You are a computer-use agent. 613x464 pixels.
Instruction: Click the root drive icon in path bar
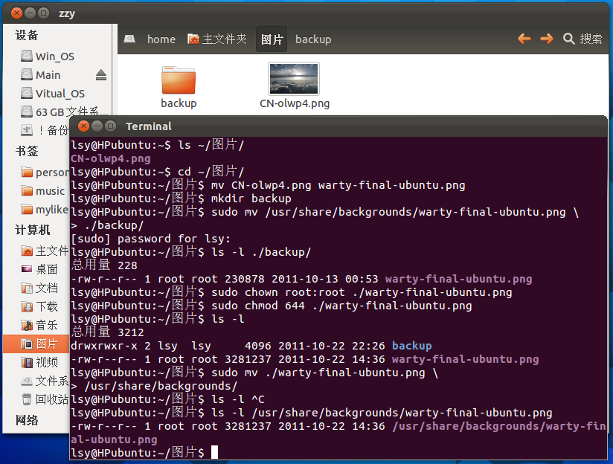pyautogui.click(x=129, y=39)
